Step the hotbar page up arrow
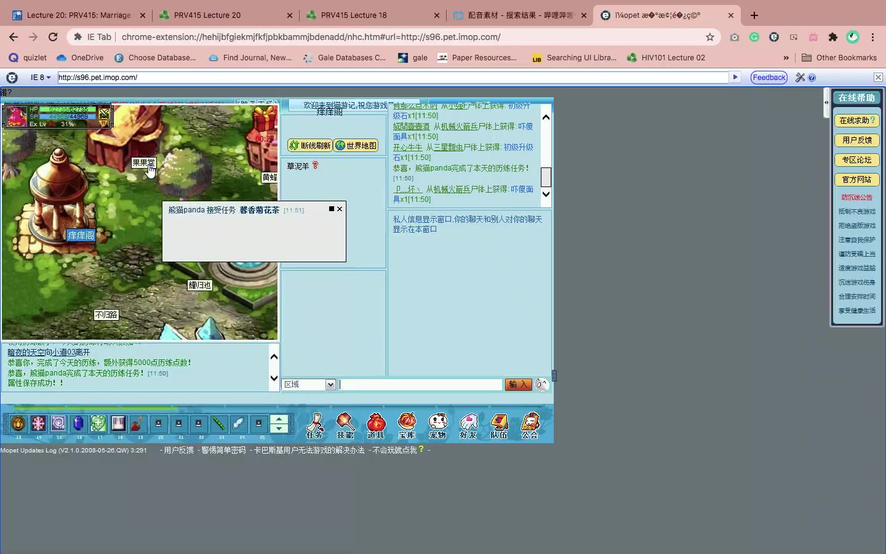The width and height of the screenshot is (886, 554). point(279,419)
